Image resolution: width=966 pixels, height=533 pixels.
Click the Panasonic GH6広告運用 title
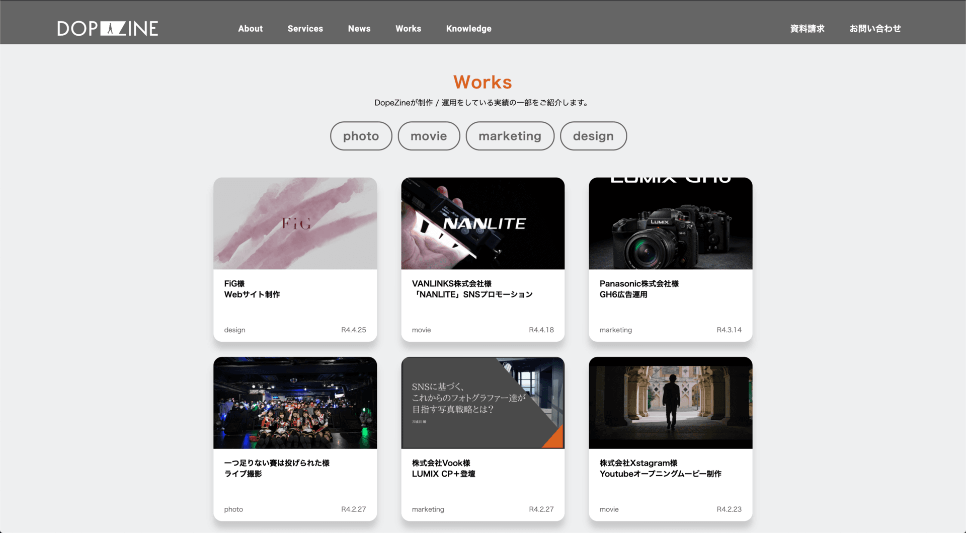coord(639,289)
